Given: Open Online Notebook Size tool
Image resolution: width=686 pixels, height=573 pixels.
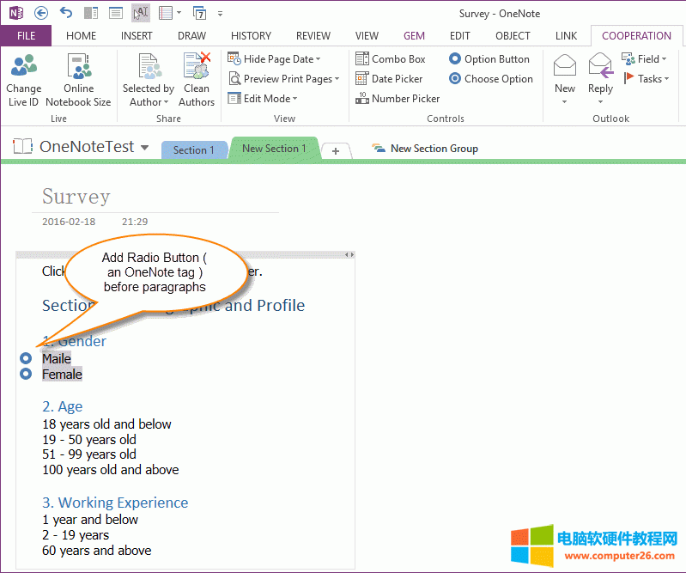Looking at the screenshot, I should [x=78, y=67].
